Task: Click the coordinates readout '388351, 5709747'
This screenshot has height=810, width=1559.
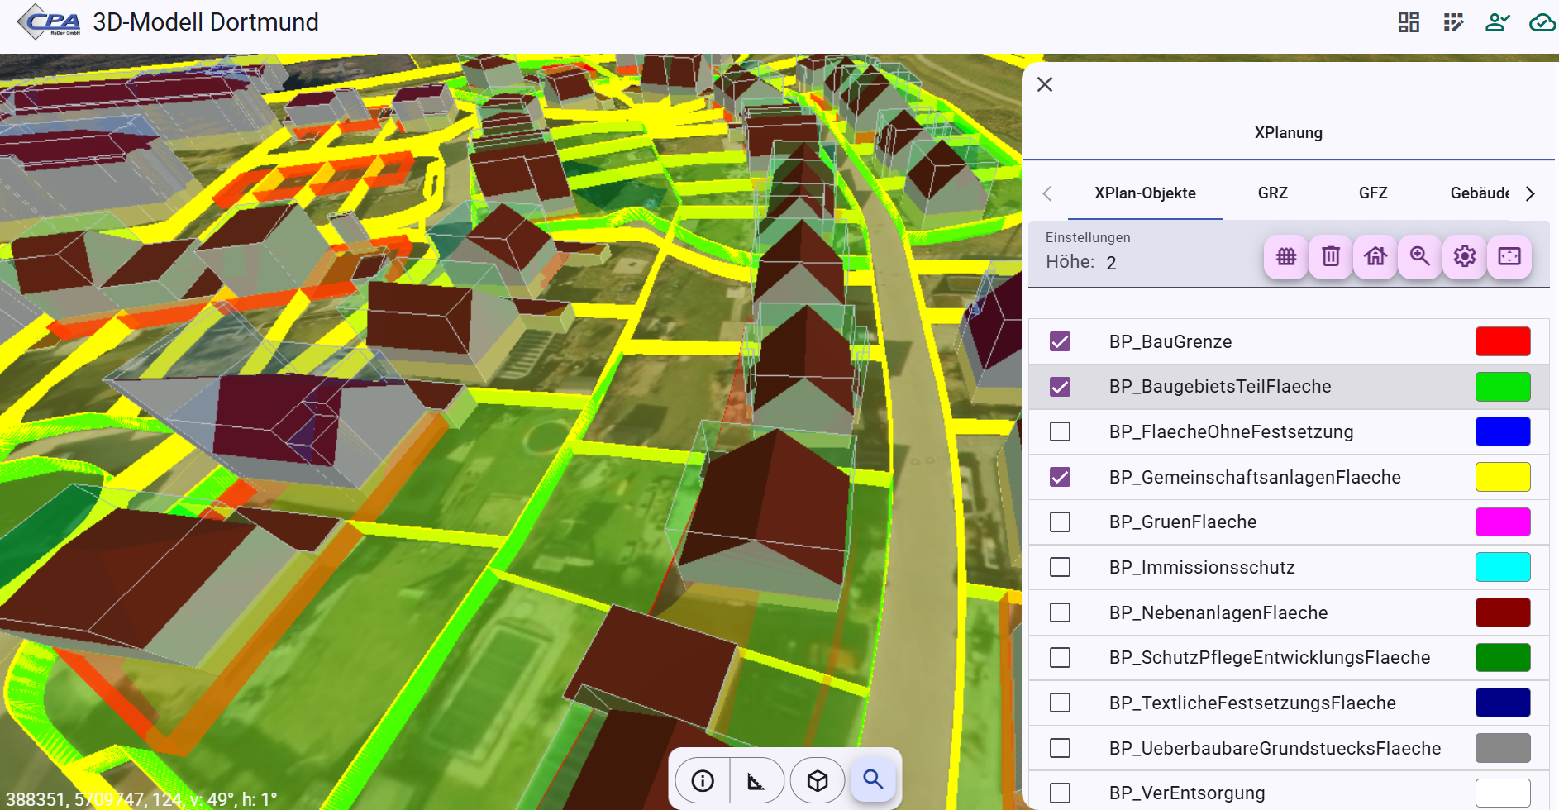Action: click(x=76, y=799)
